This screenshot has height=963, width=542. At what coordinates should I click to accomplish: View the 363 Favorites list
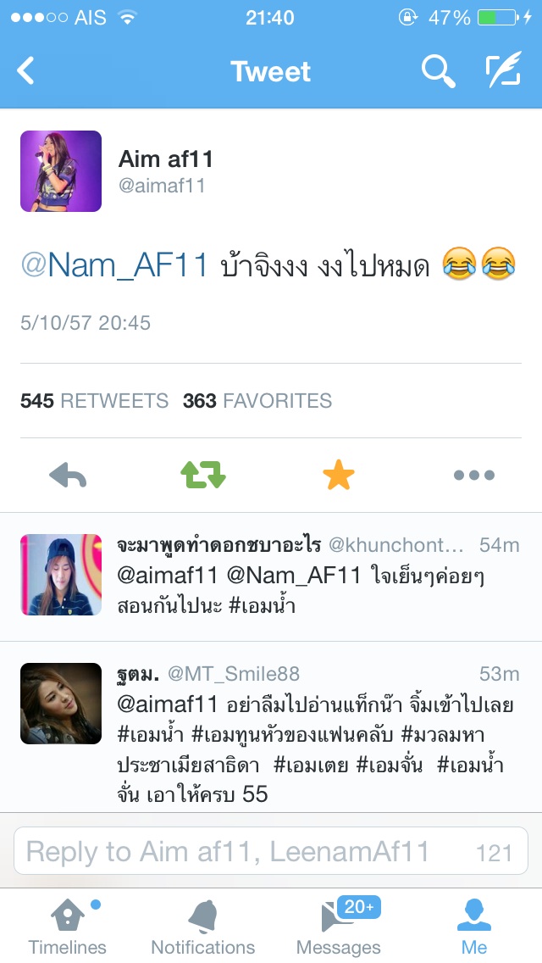pos(257,401)
